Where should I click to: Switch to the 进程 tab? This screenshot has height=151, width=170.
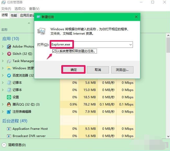[5, 15]
